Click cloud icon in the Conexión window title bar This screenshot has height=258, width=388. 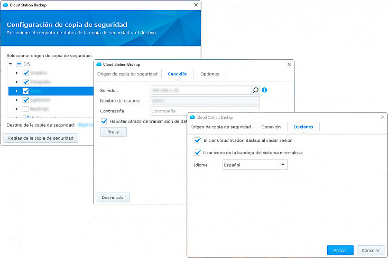click(x=99, y=64)
